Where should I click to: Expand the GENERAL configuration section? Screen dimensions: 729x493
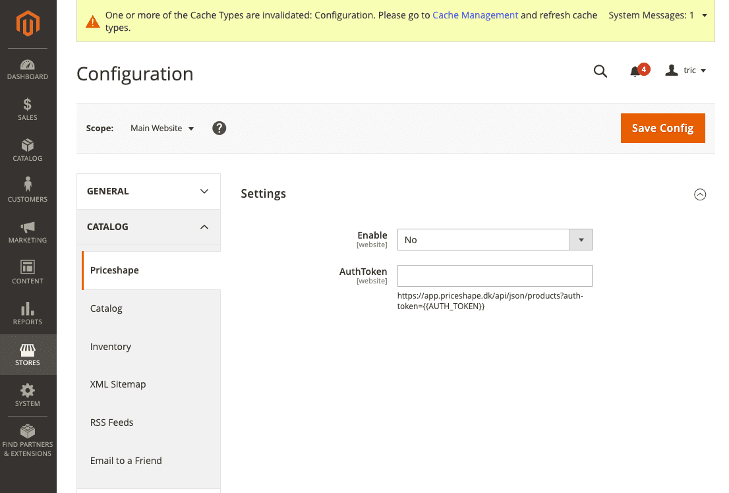148,192
